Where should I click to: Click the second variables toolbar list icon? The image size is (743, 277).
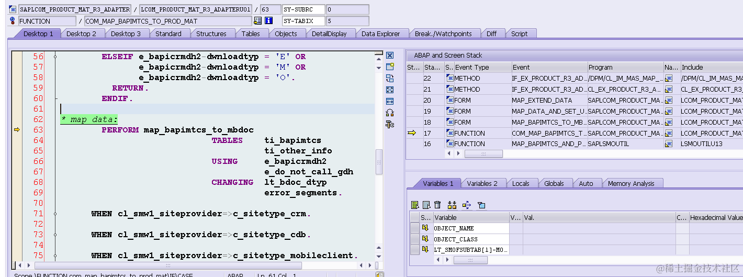(x=426, y=205)
